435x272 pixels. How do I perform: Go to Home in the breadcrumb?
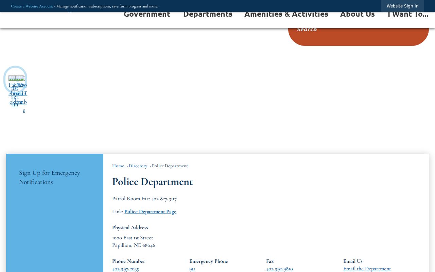(x=118, y=166)
